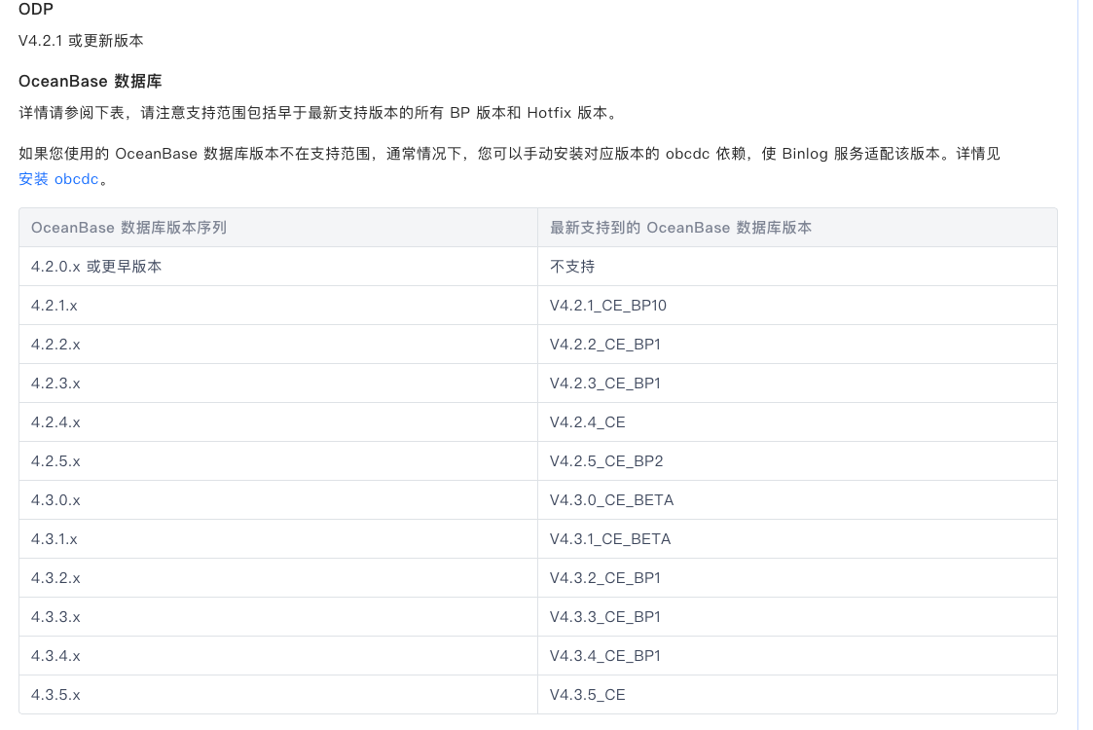The height and width of the screenshot is (730, 1093).
Task: Select the 'V4.3.4_CE_BP1' cell
Action: [x=797, y=657]
